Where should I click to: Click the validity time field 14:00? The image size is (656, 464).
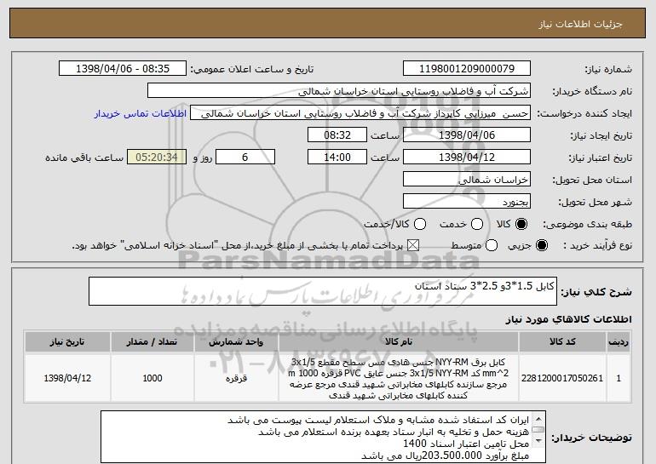click(x=337, y=157)
